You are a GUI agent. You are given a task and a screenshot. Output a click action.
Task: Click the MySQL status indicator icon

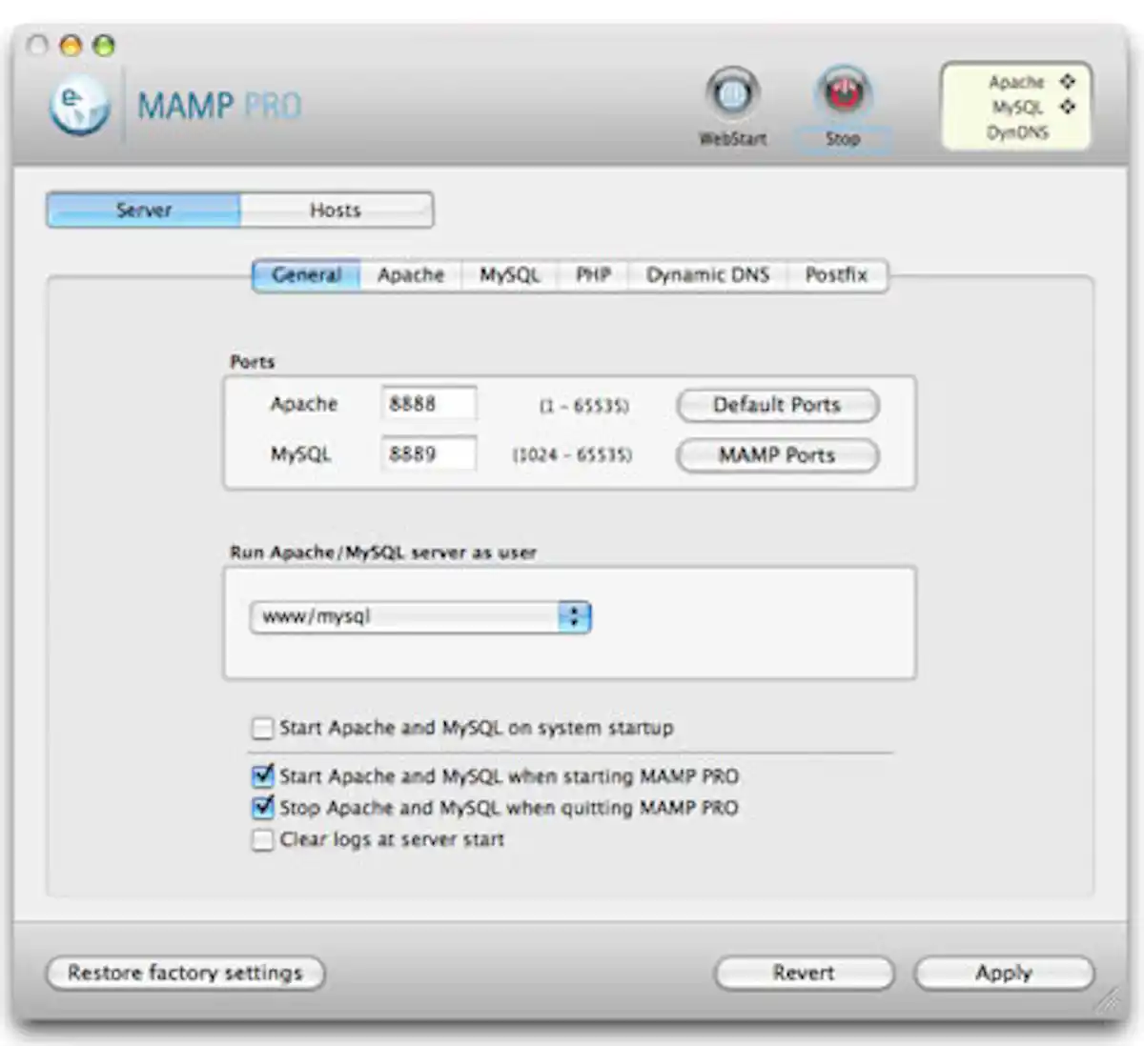point(1068,107)
